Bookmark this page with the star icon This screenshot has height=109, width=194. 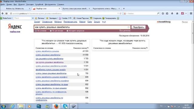click(x=163, y=13)
